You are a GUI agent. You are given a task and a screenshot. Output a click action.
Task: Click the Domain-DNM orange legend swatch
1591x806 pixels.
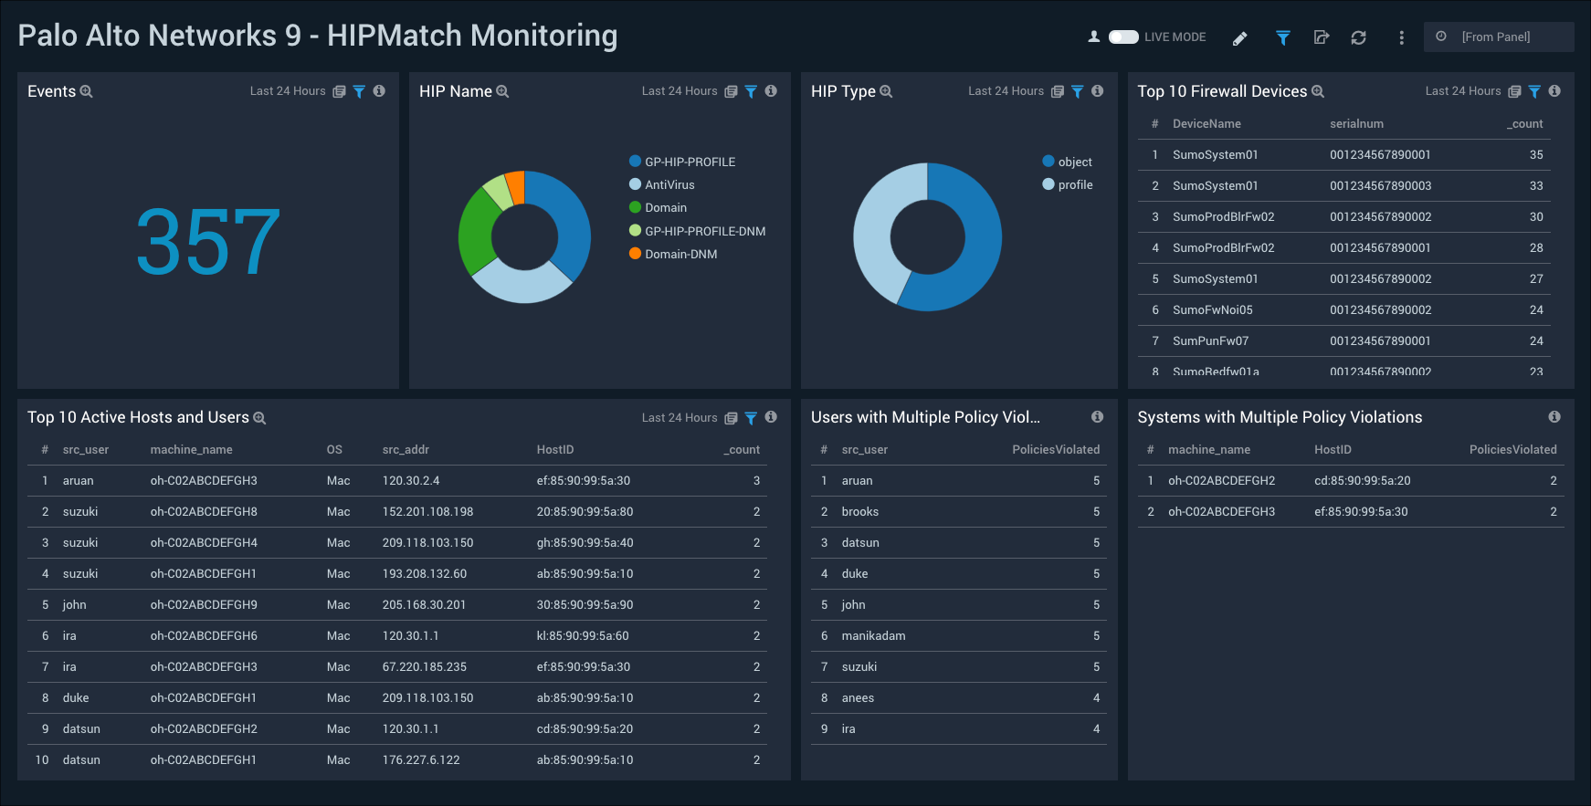[x=635, y=254]
